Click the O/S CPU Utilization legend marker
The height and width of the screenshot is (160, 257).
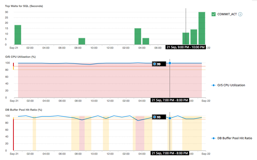point(214,85)
